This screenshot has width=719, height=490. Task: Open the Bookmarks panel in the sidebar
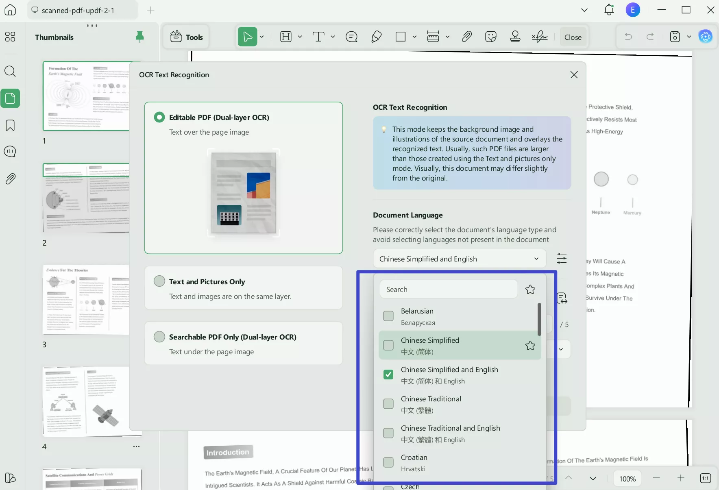pos(10,125)
